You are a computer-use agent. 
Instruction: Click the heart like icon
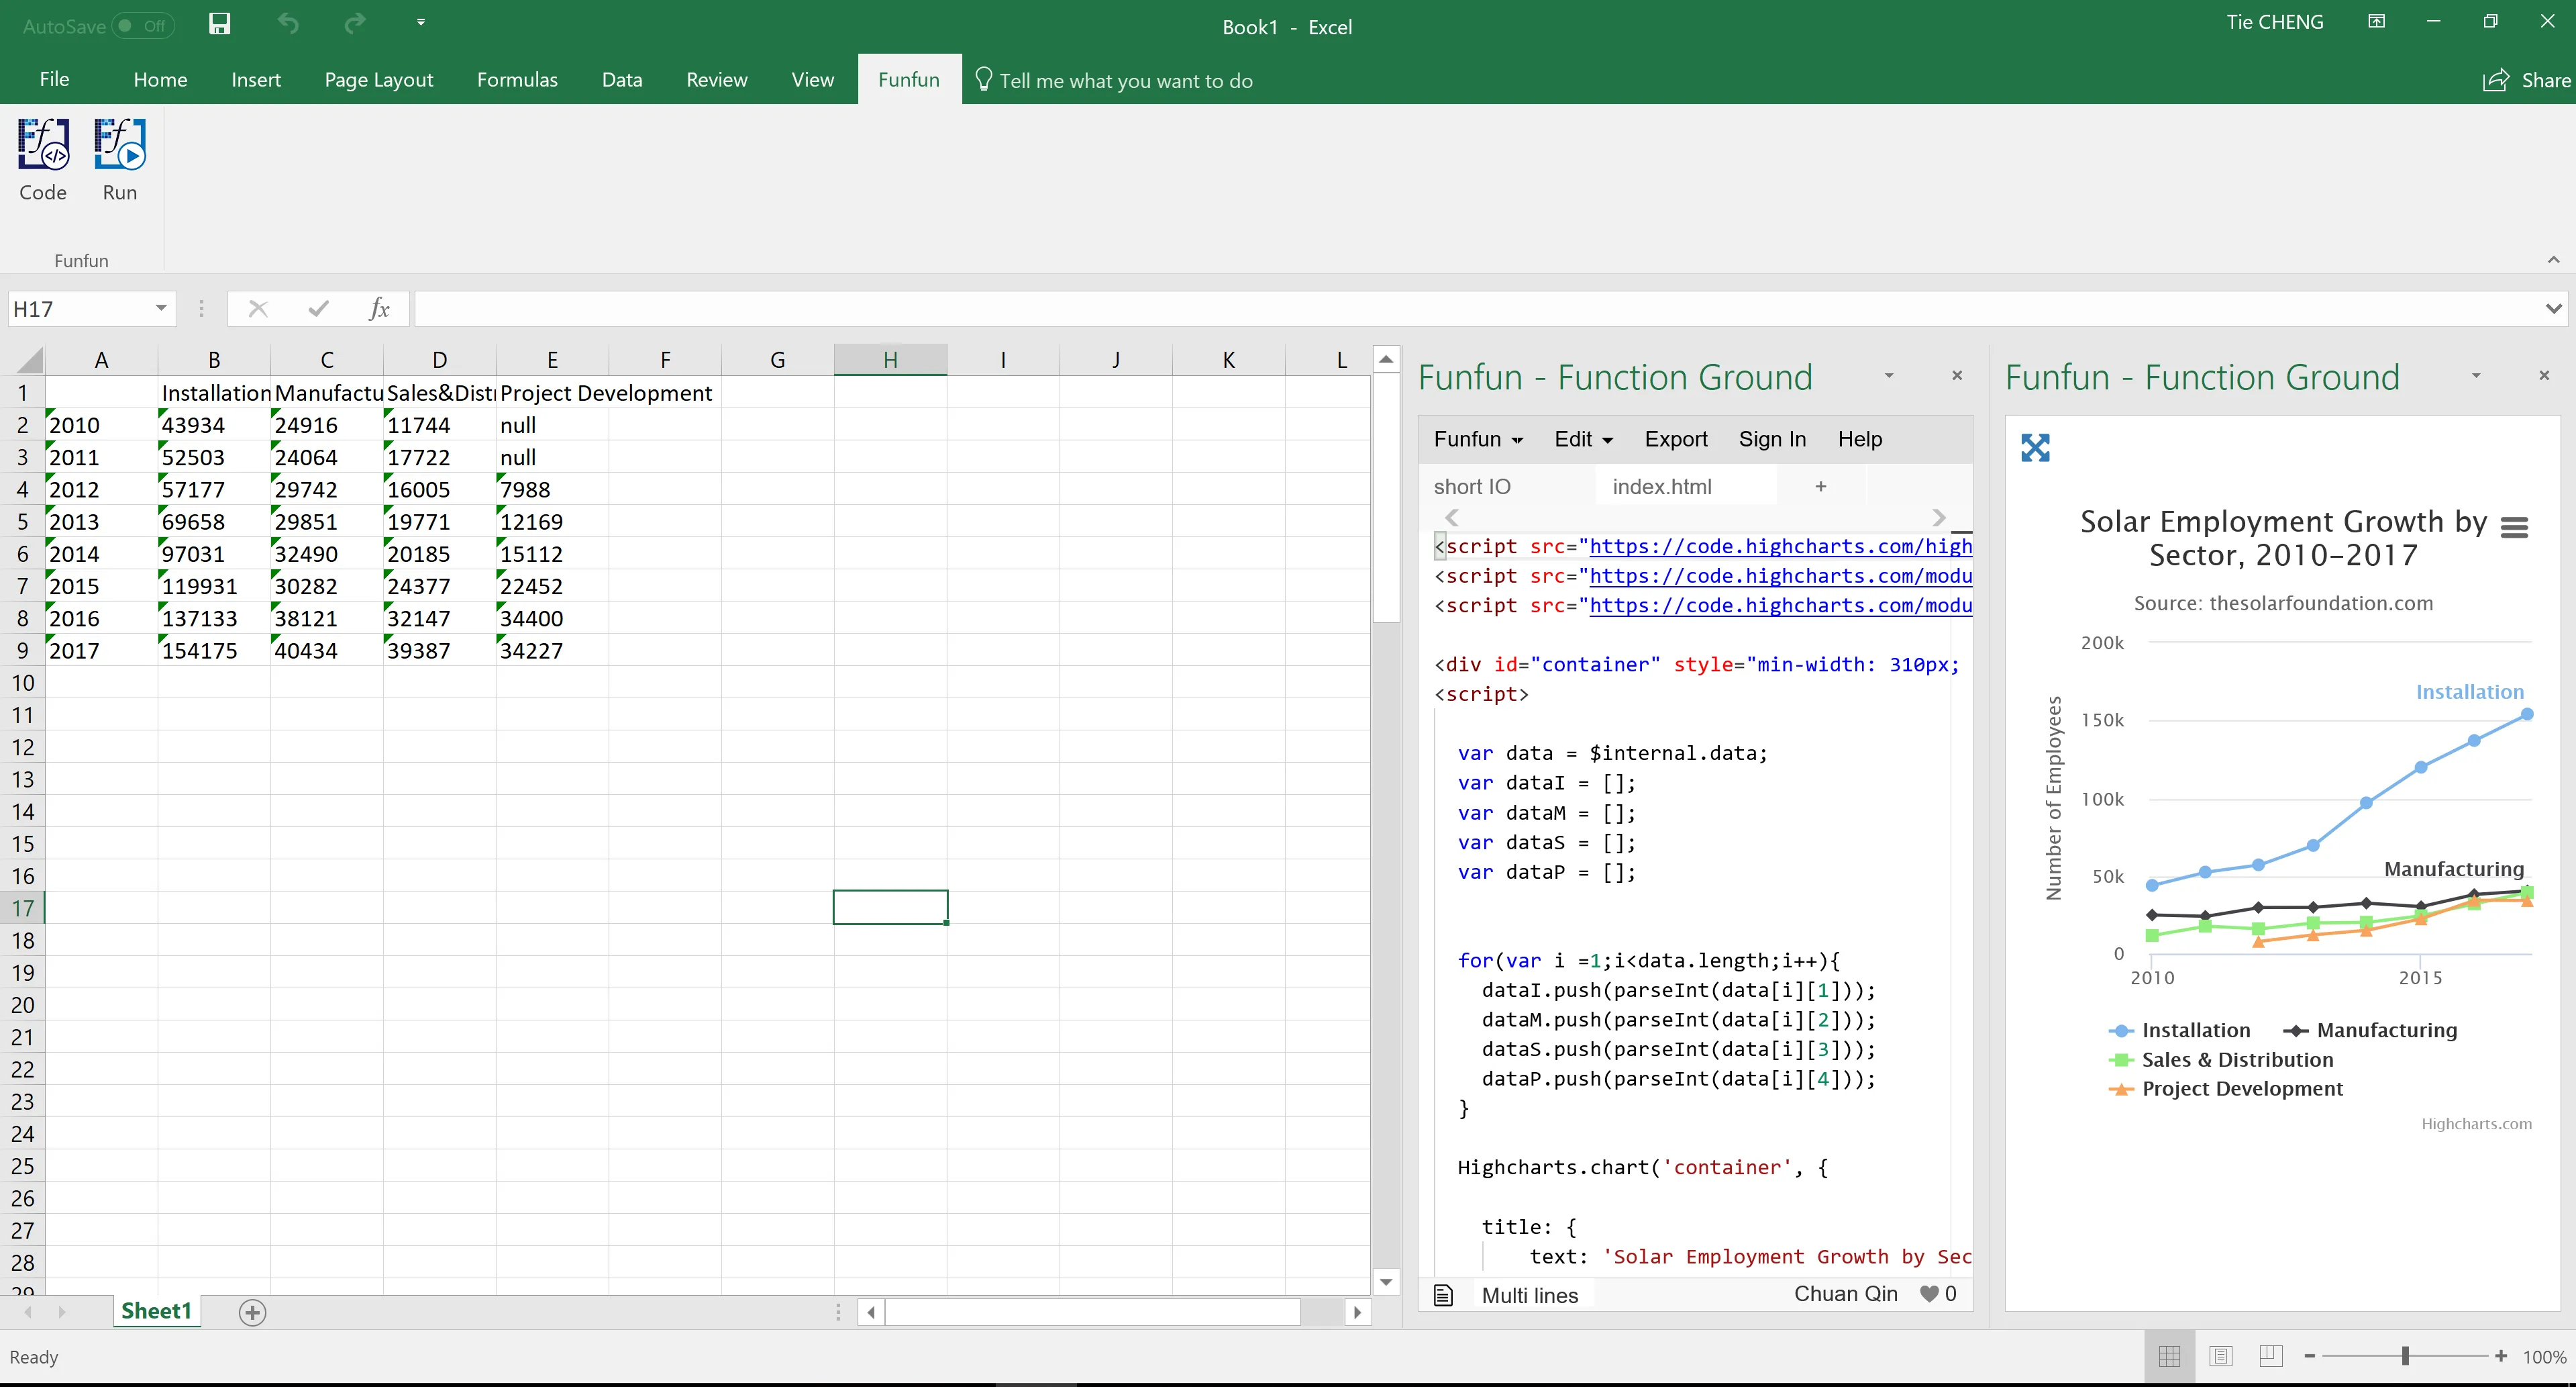pos(1929,1294)
